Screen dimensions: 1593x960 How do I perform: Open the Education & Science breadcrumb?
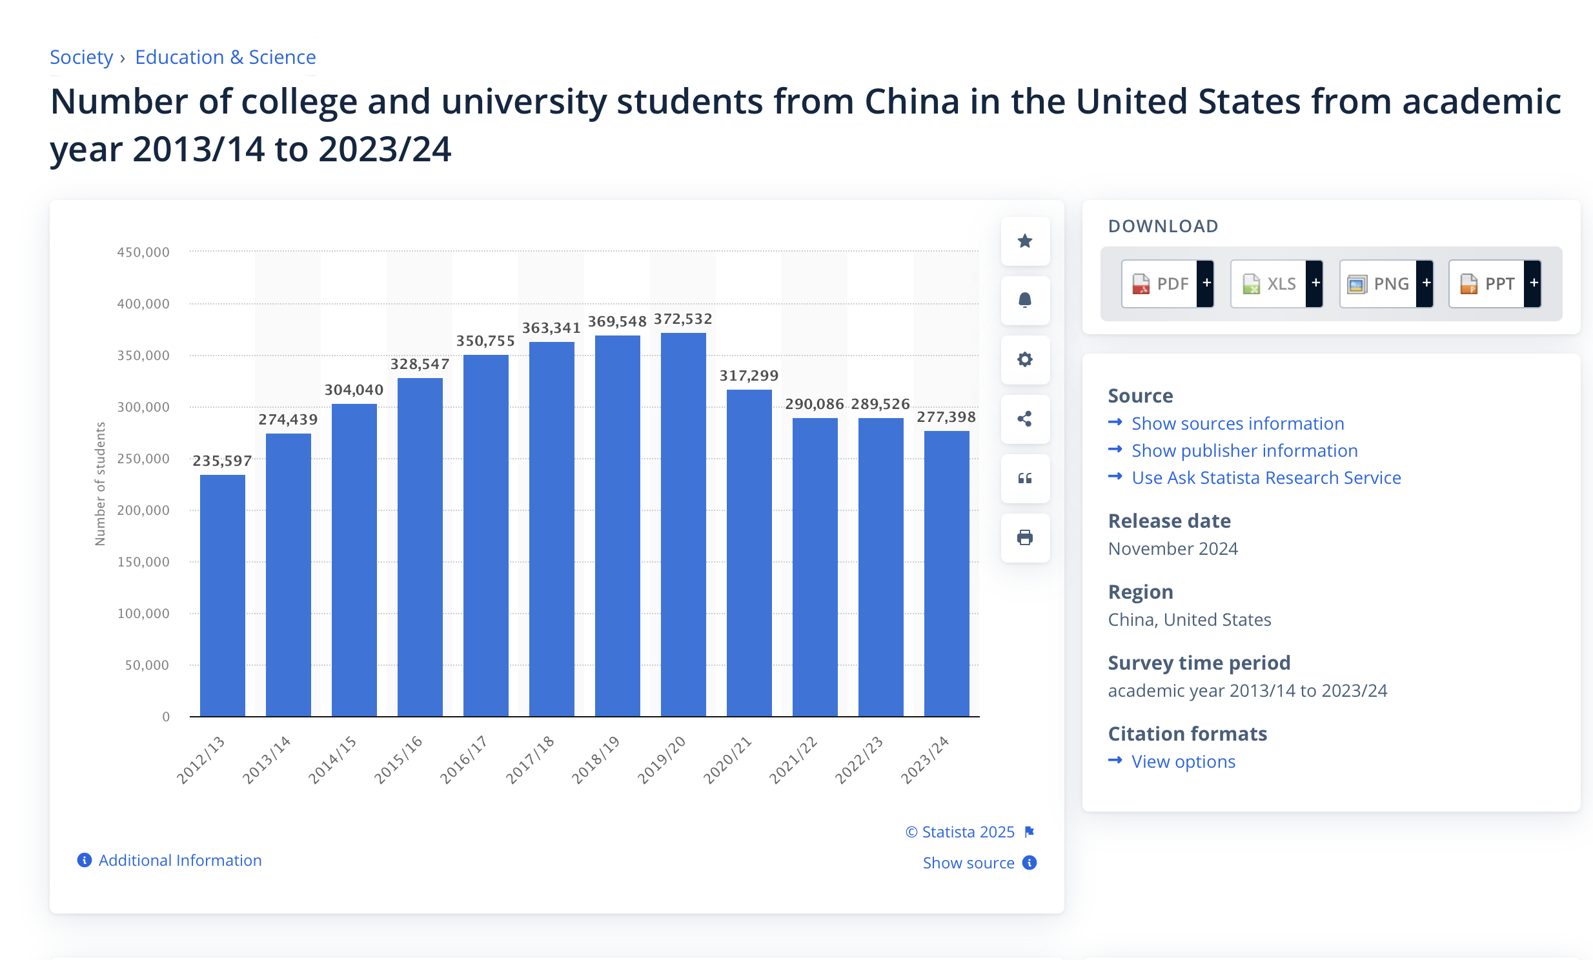coord(225,57)
